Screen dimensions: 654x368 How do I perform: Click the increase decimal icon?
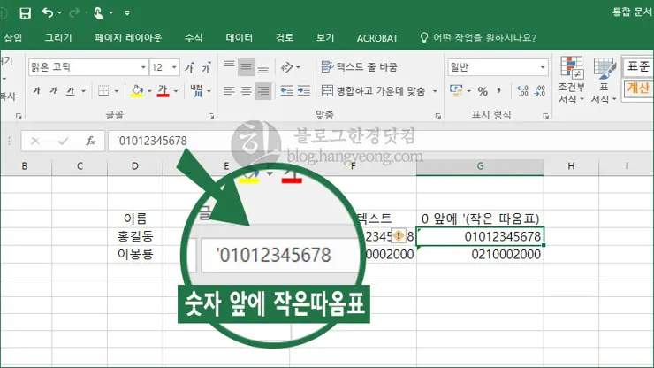point(522,90)
